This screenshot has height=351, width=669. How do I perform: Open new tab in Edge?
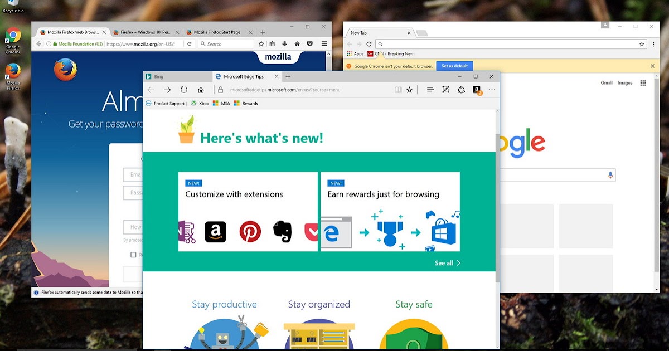[x=288, y=76]
